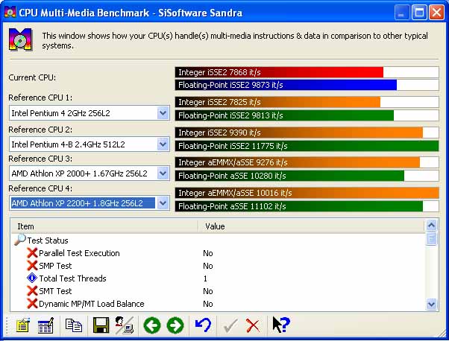Click the Sandra title bar application icon

click(10, 13)
